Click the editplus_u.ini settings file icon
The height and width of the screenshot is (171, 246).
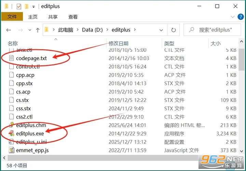click(11, 142)
